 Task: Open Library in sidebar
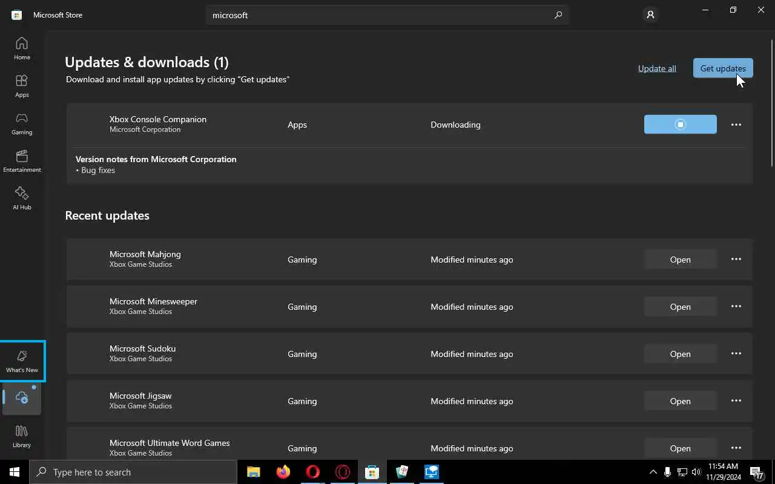pyautogui.click(x=22, y=436)
